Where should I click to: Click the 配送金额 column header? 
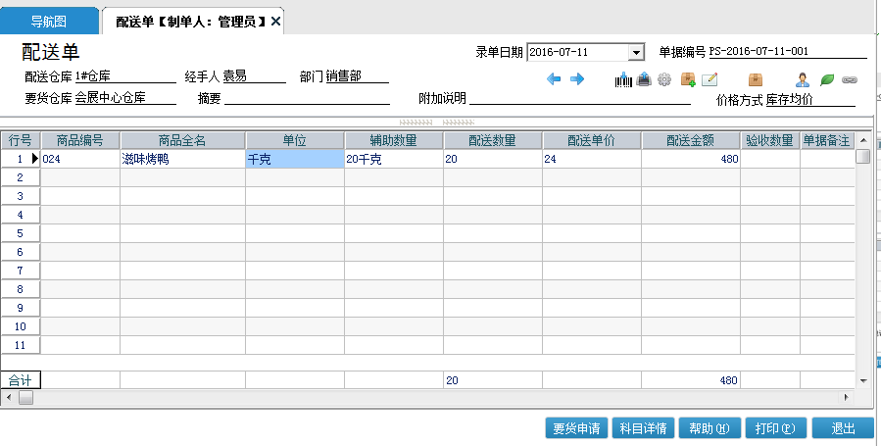[691, 140]
